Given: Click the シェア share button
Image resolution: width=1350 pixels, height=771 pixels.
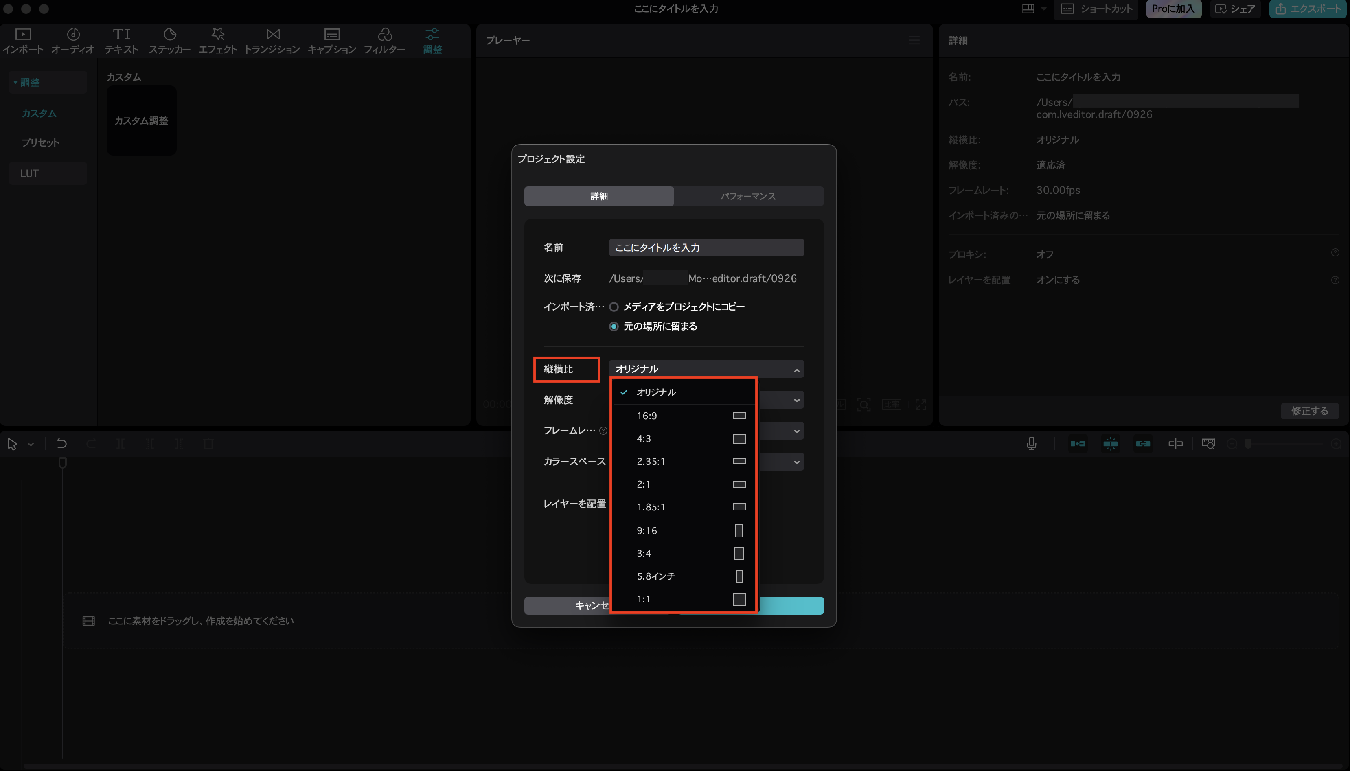Looking at the screenshot, I should [x=1235, y=9].
